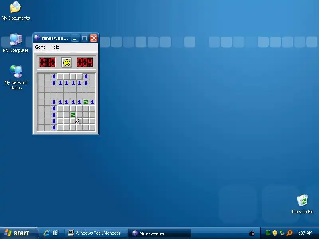Click the Safely Remove Hardware tray icon
Image resolution: width=319 pixels, height=239 pixels.
(x=282, y=233)
